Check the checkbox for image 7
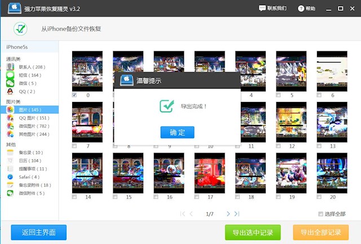 tap(74, 146)
